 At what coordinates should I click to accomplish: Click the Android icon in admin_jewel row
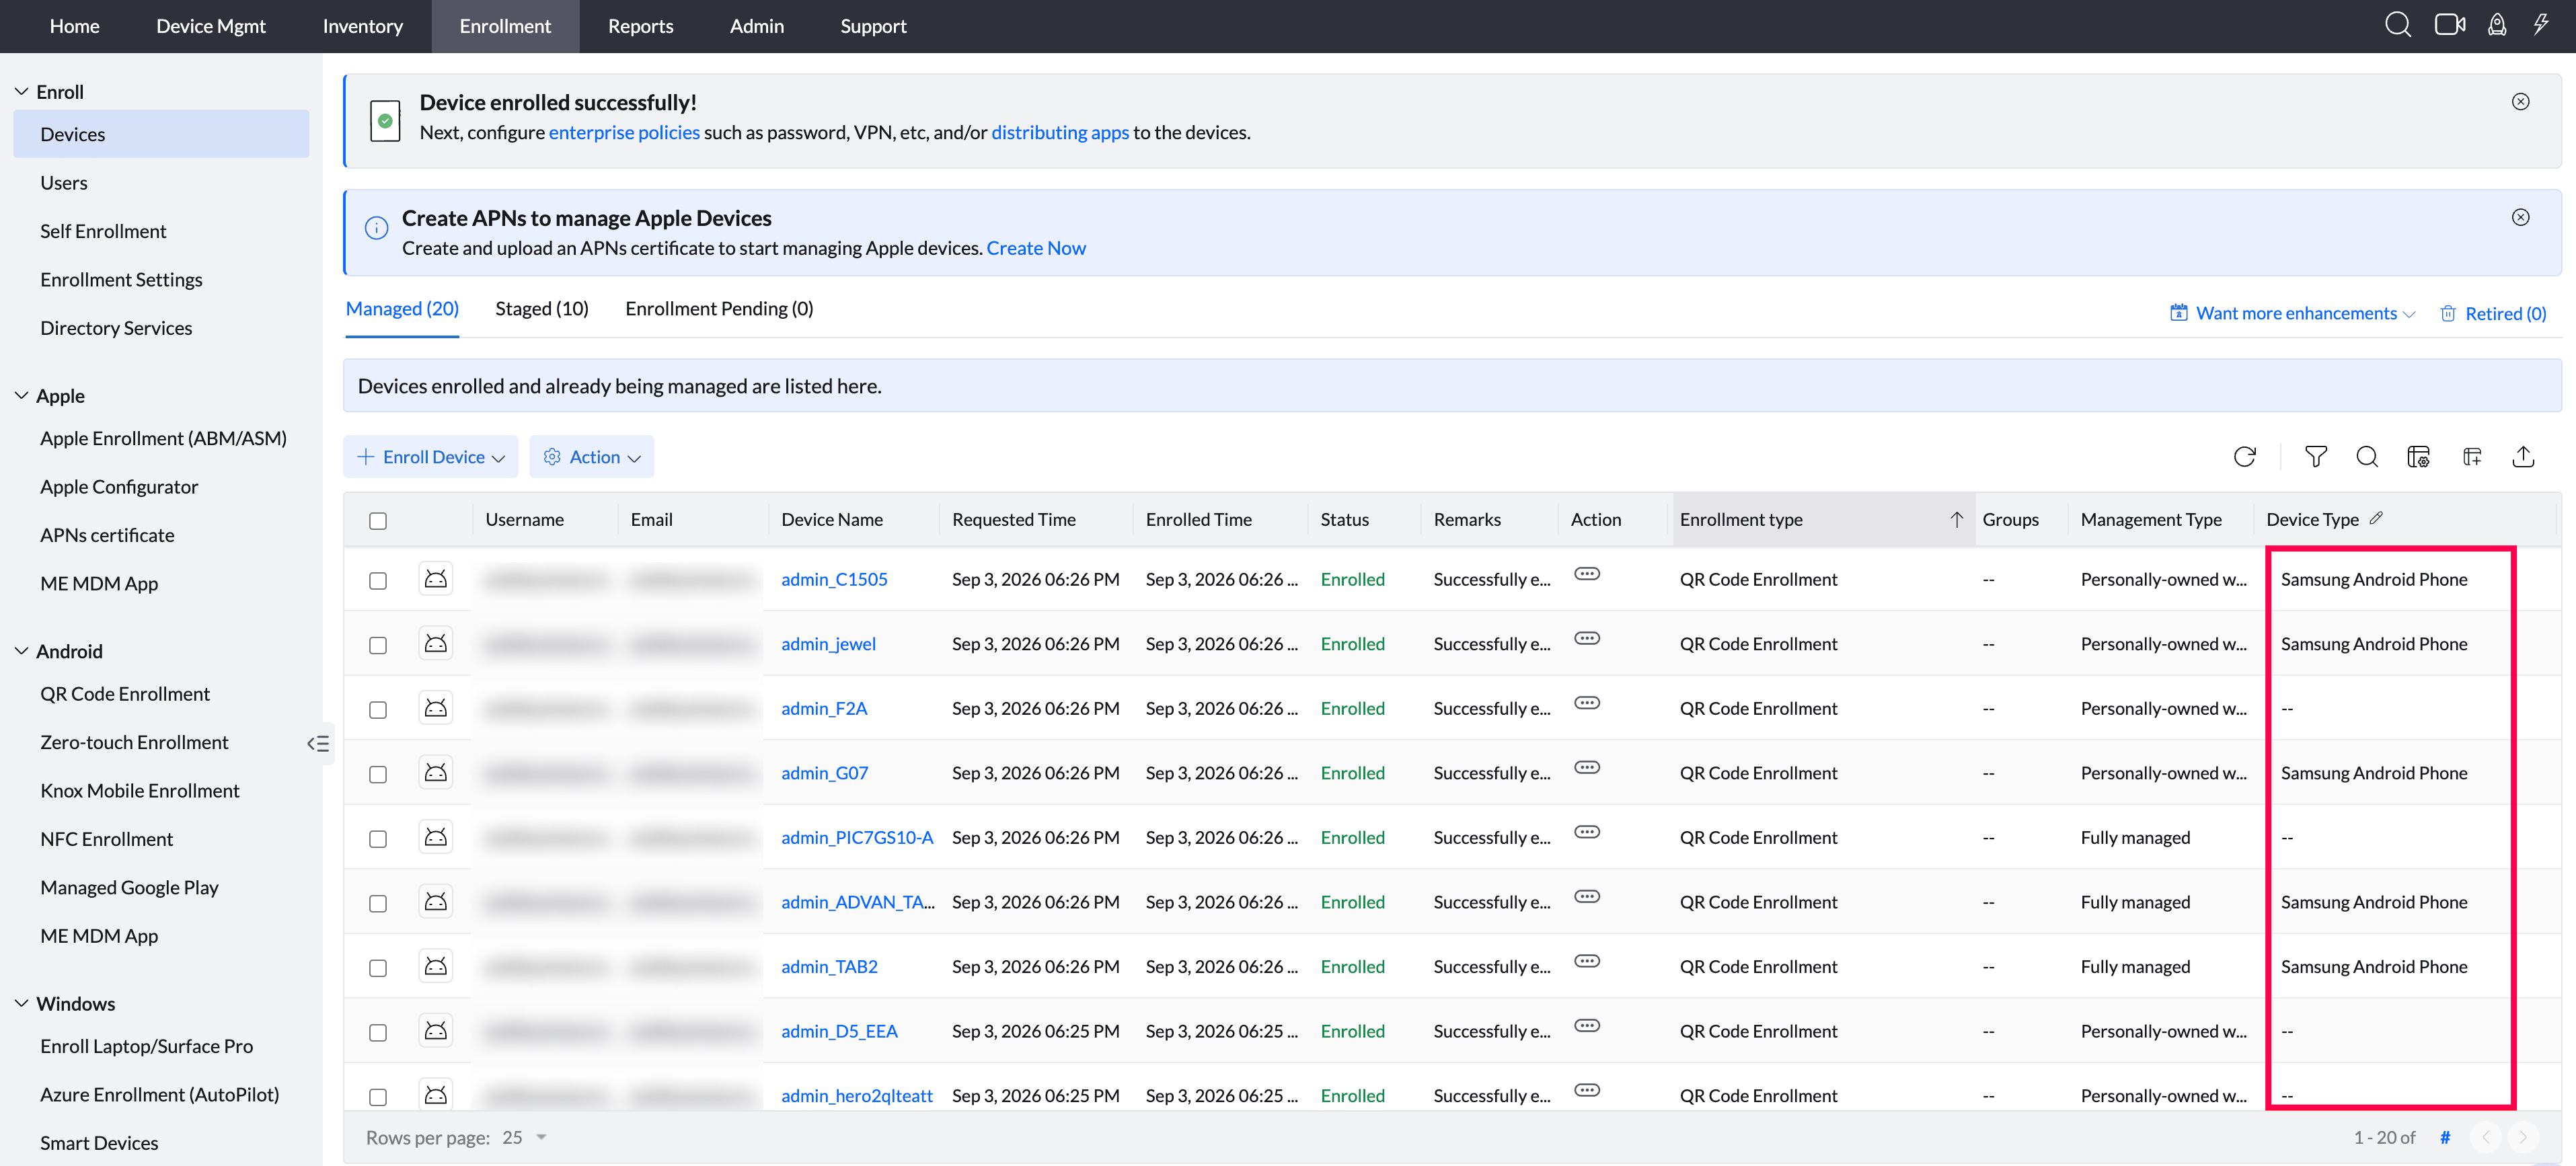pos(436,643)
